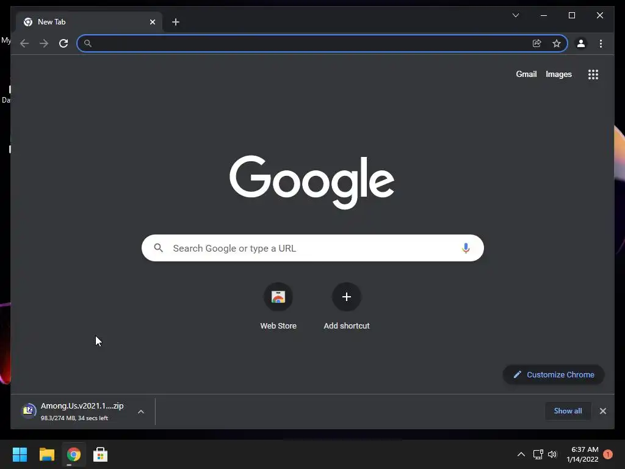Image resolution: width=625 pixels, height=469 pixels.
Task: Click Show all downloads
Action: tap(568, 411)
